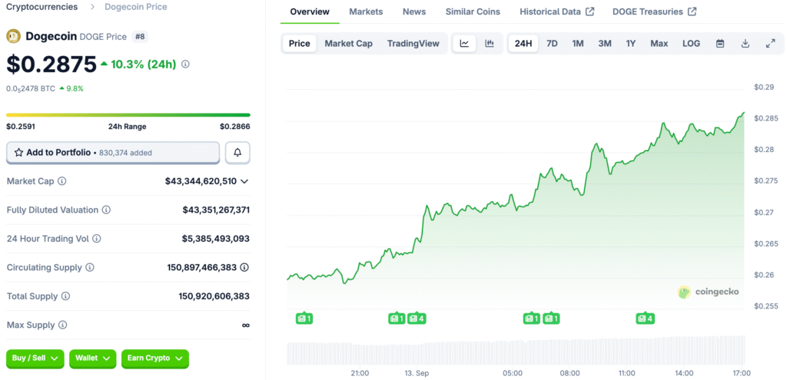Screen dimensions: 787x380
Task: Click the price alert bell icon
Action: pyautogui.click(x=237, y=153)
